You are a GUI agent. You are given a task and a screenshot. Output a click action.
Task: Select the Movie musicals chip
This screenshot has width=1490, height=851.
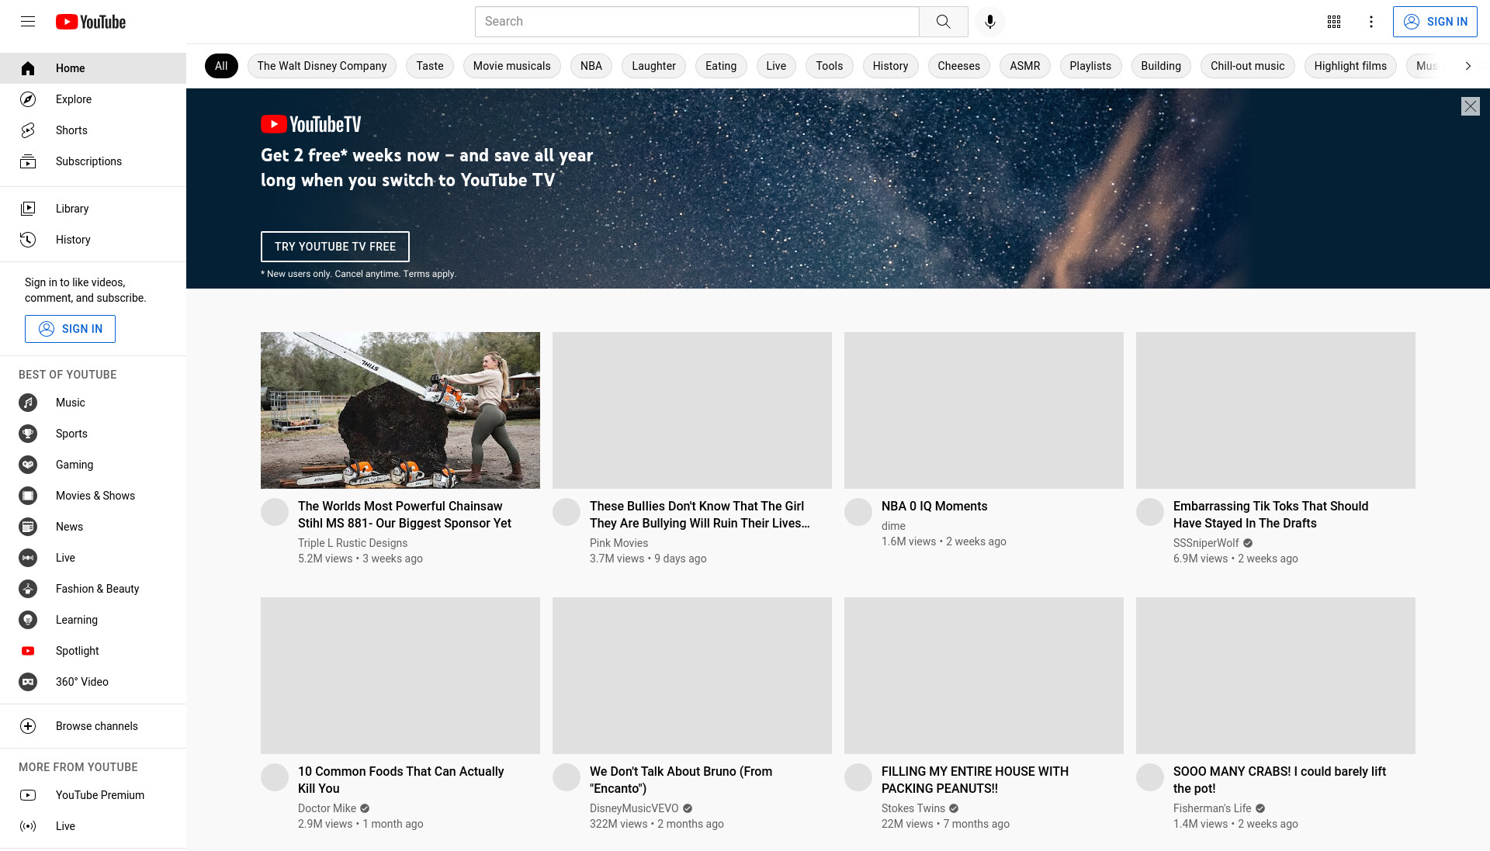click(511, 66)
